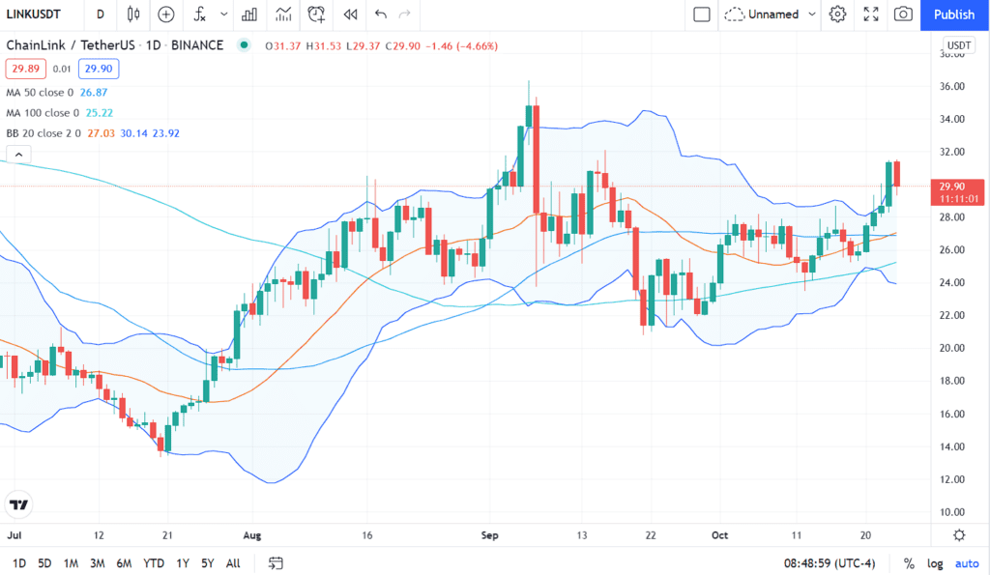Select the All time range

click(x=233, y=563)
